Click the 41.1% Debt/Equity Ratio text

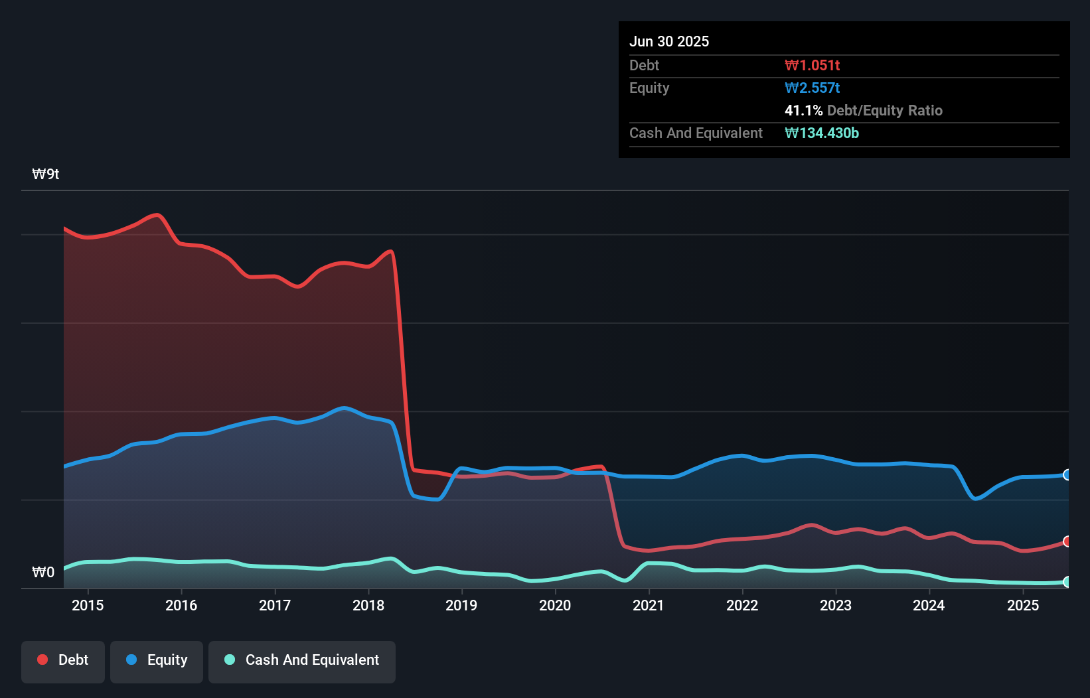(x=864, y=111)
